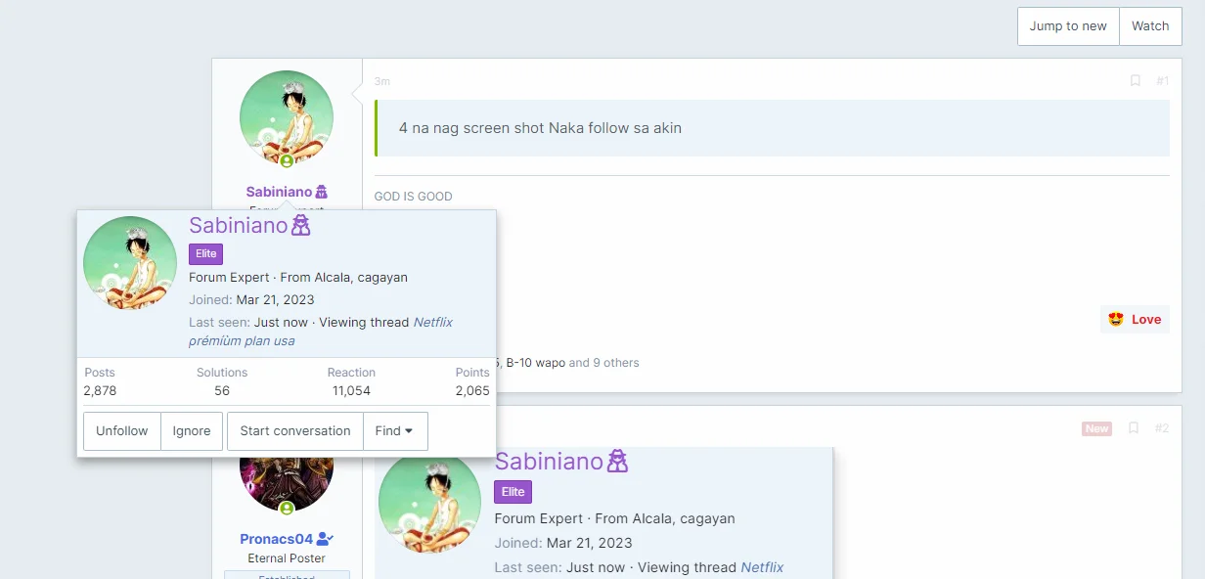This screenshot has width=1205, height=579.
Task: Click the Elite banner in upper profile popup
Action: [x=205, y=253]
